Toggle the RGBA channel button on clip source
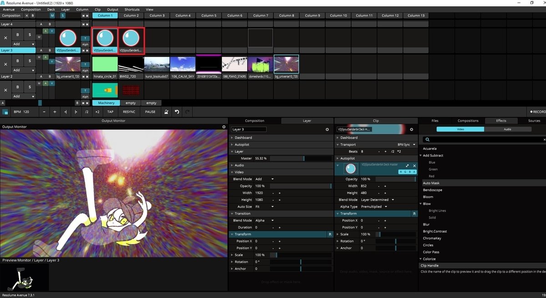 tap(407, 172)
